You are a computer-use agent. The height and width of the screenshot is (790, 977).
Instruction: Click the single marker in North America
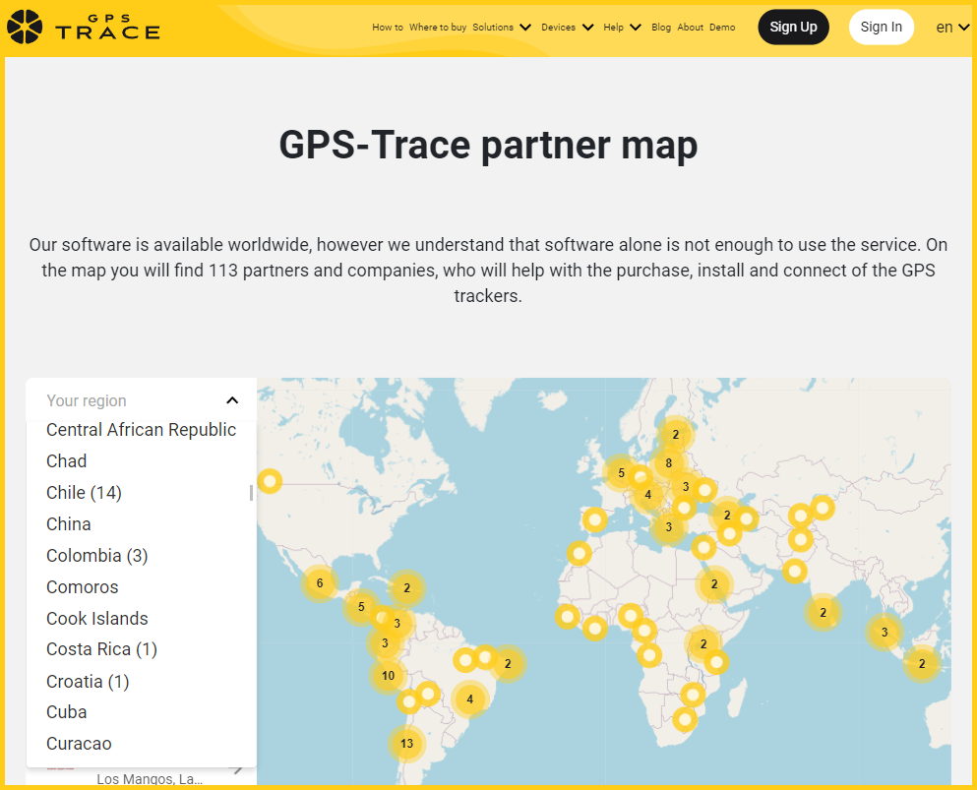pyautogui.click(x=269, y=481)
